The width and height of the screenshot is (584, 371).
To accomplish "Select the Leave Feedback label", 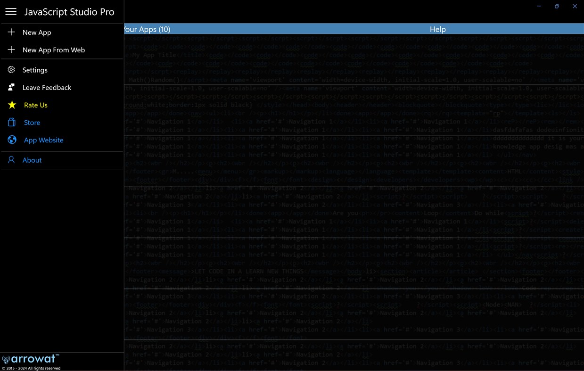I will (x=47, y=88).
